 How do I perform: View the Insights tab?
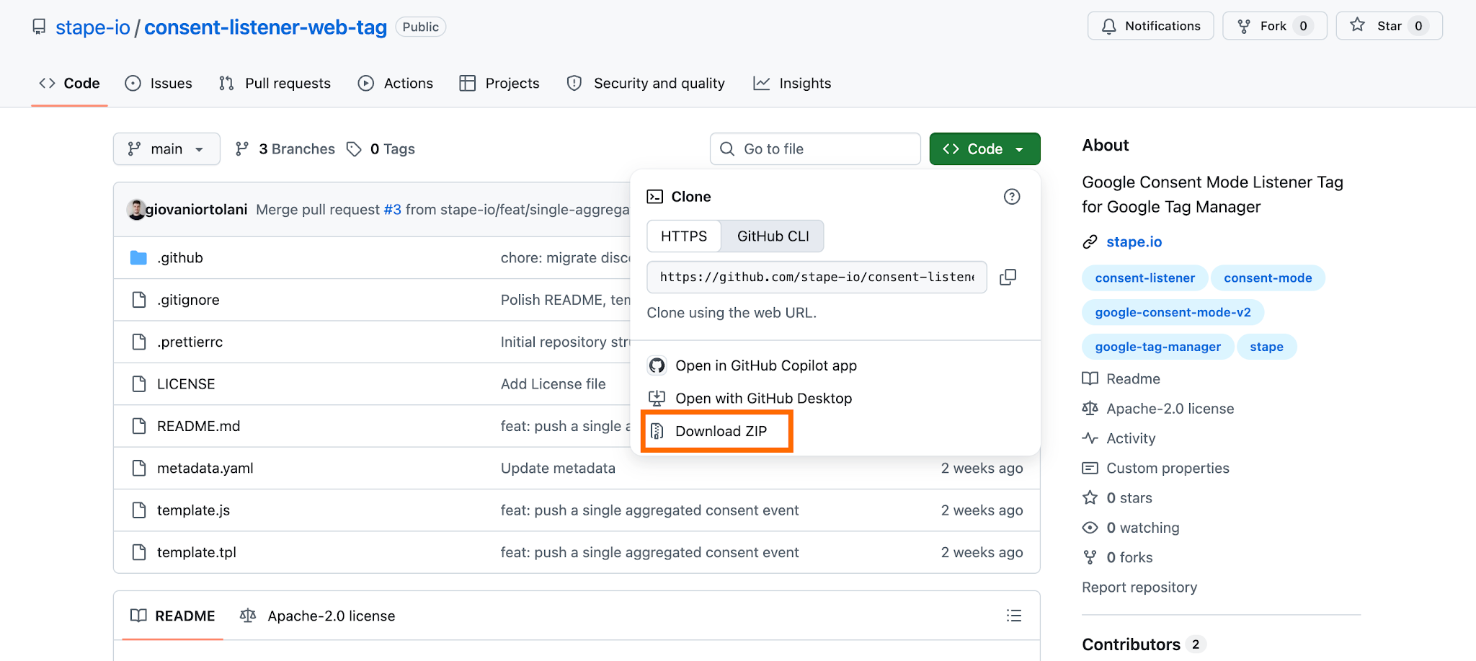click(x=792, y=84)
